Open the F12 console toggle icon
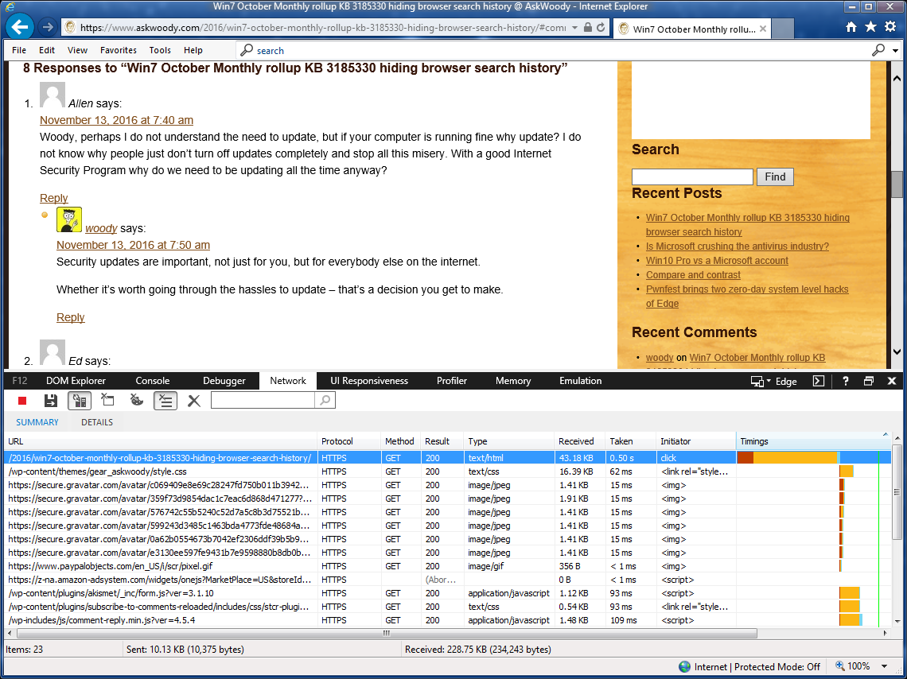 [819, 381]
